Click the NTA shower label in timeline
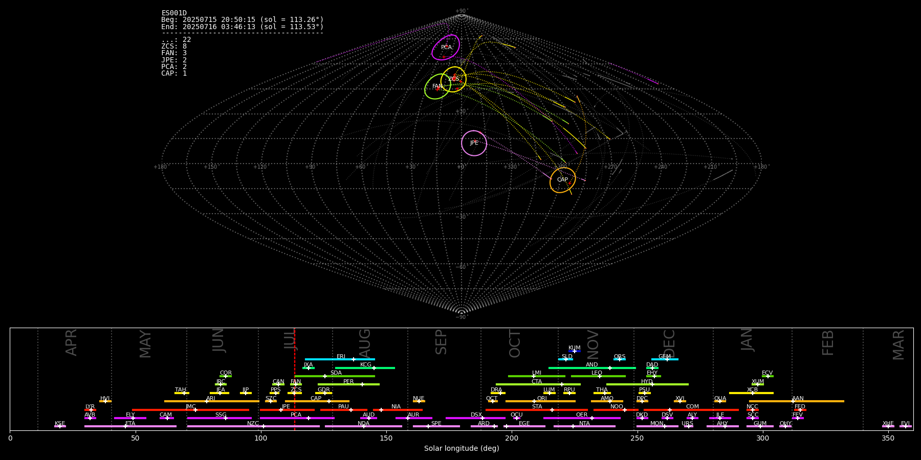The image size is (921, 460). point(584,424)
